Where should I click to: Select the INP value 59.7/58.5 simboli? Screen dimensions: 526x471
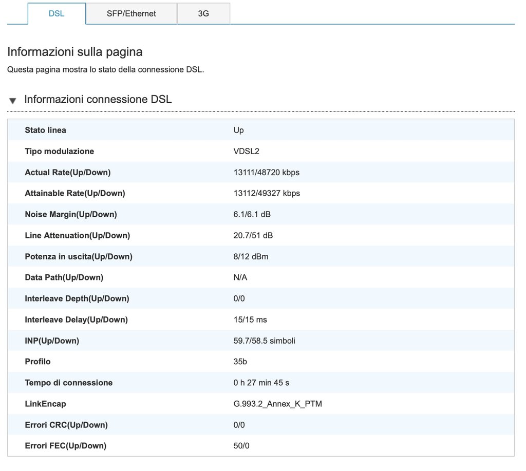pos(264,341)
